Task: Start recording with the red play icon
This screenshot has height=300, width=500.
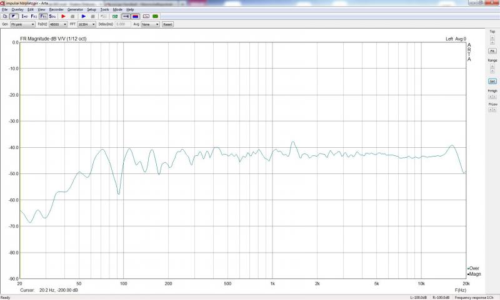Action: coord(63,16)
